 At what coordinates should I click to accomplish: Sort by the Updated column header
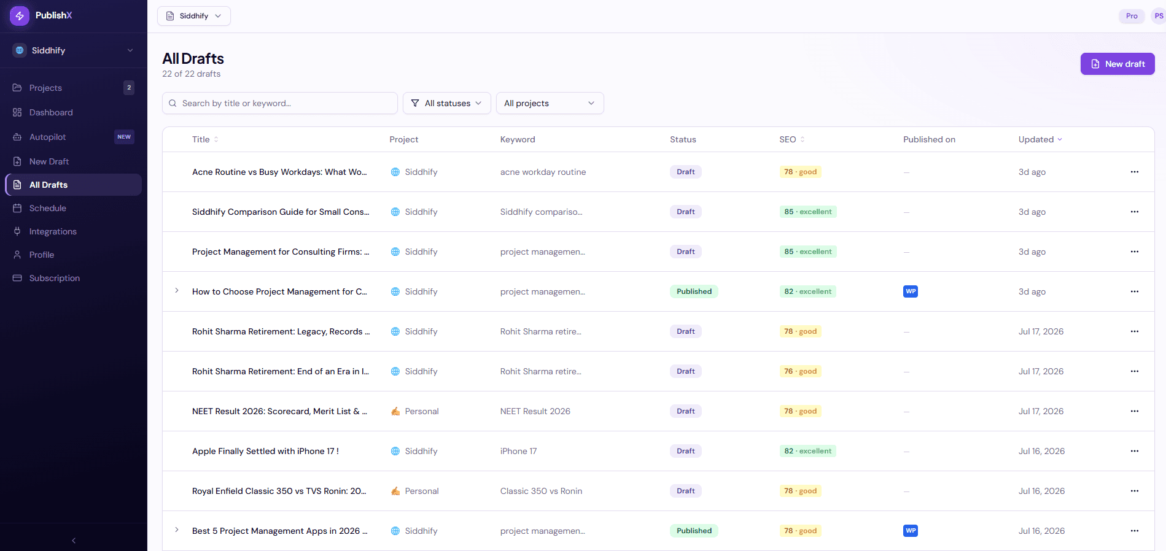tap(1040, 139)
